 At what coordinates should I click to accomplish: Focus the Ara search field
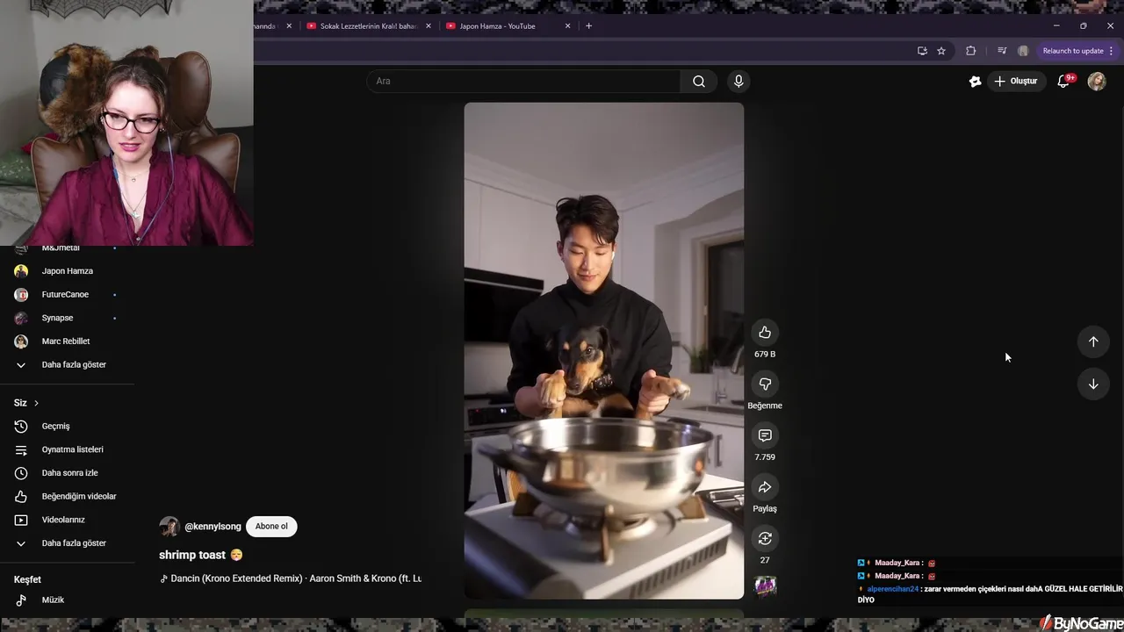tap(523, 81)
